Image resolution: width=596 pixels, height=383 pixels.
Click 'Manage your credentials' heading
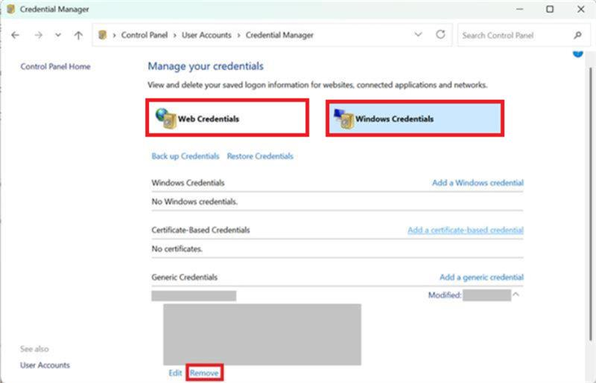click(206, 66)
